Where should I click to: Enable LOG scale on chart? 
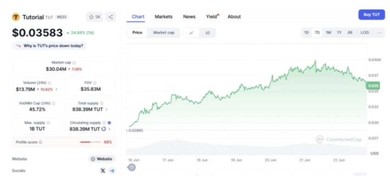[x=365, y=33]
